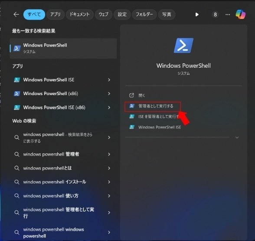Image resolution: width=255 pixels, height=241 pixels.
Task: Click the open icon next to 開く
Action: click(131, 95)
